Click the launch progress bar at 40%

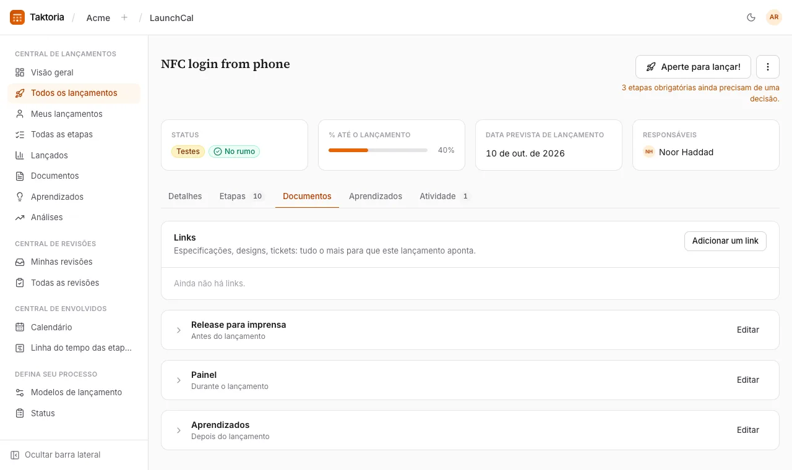coord(378,150)
